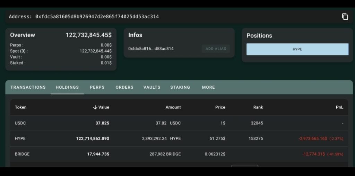Screen dimensions: 355x176
Task: Select the BRIDGE token row name
Action: pyautogui.click(x=22, y=154)
